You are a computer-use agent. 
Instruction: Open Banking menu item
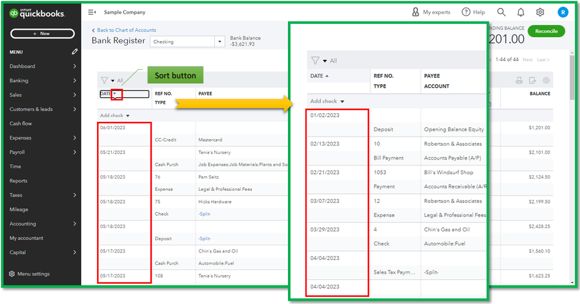tap(19, 81)
